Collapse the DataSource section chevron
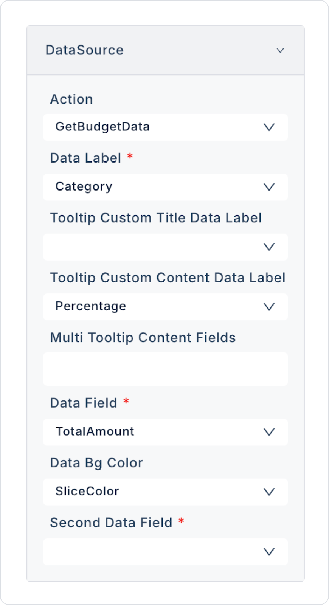329x605 pixels. pyautogui.click(x=280, y=50)
